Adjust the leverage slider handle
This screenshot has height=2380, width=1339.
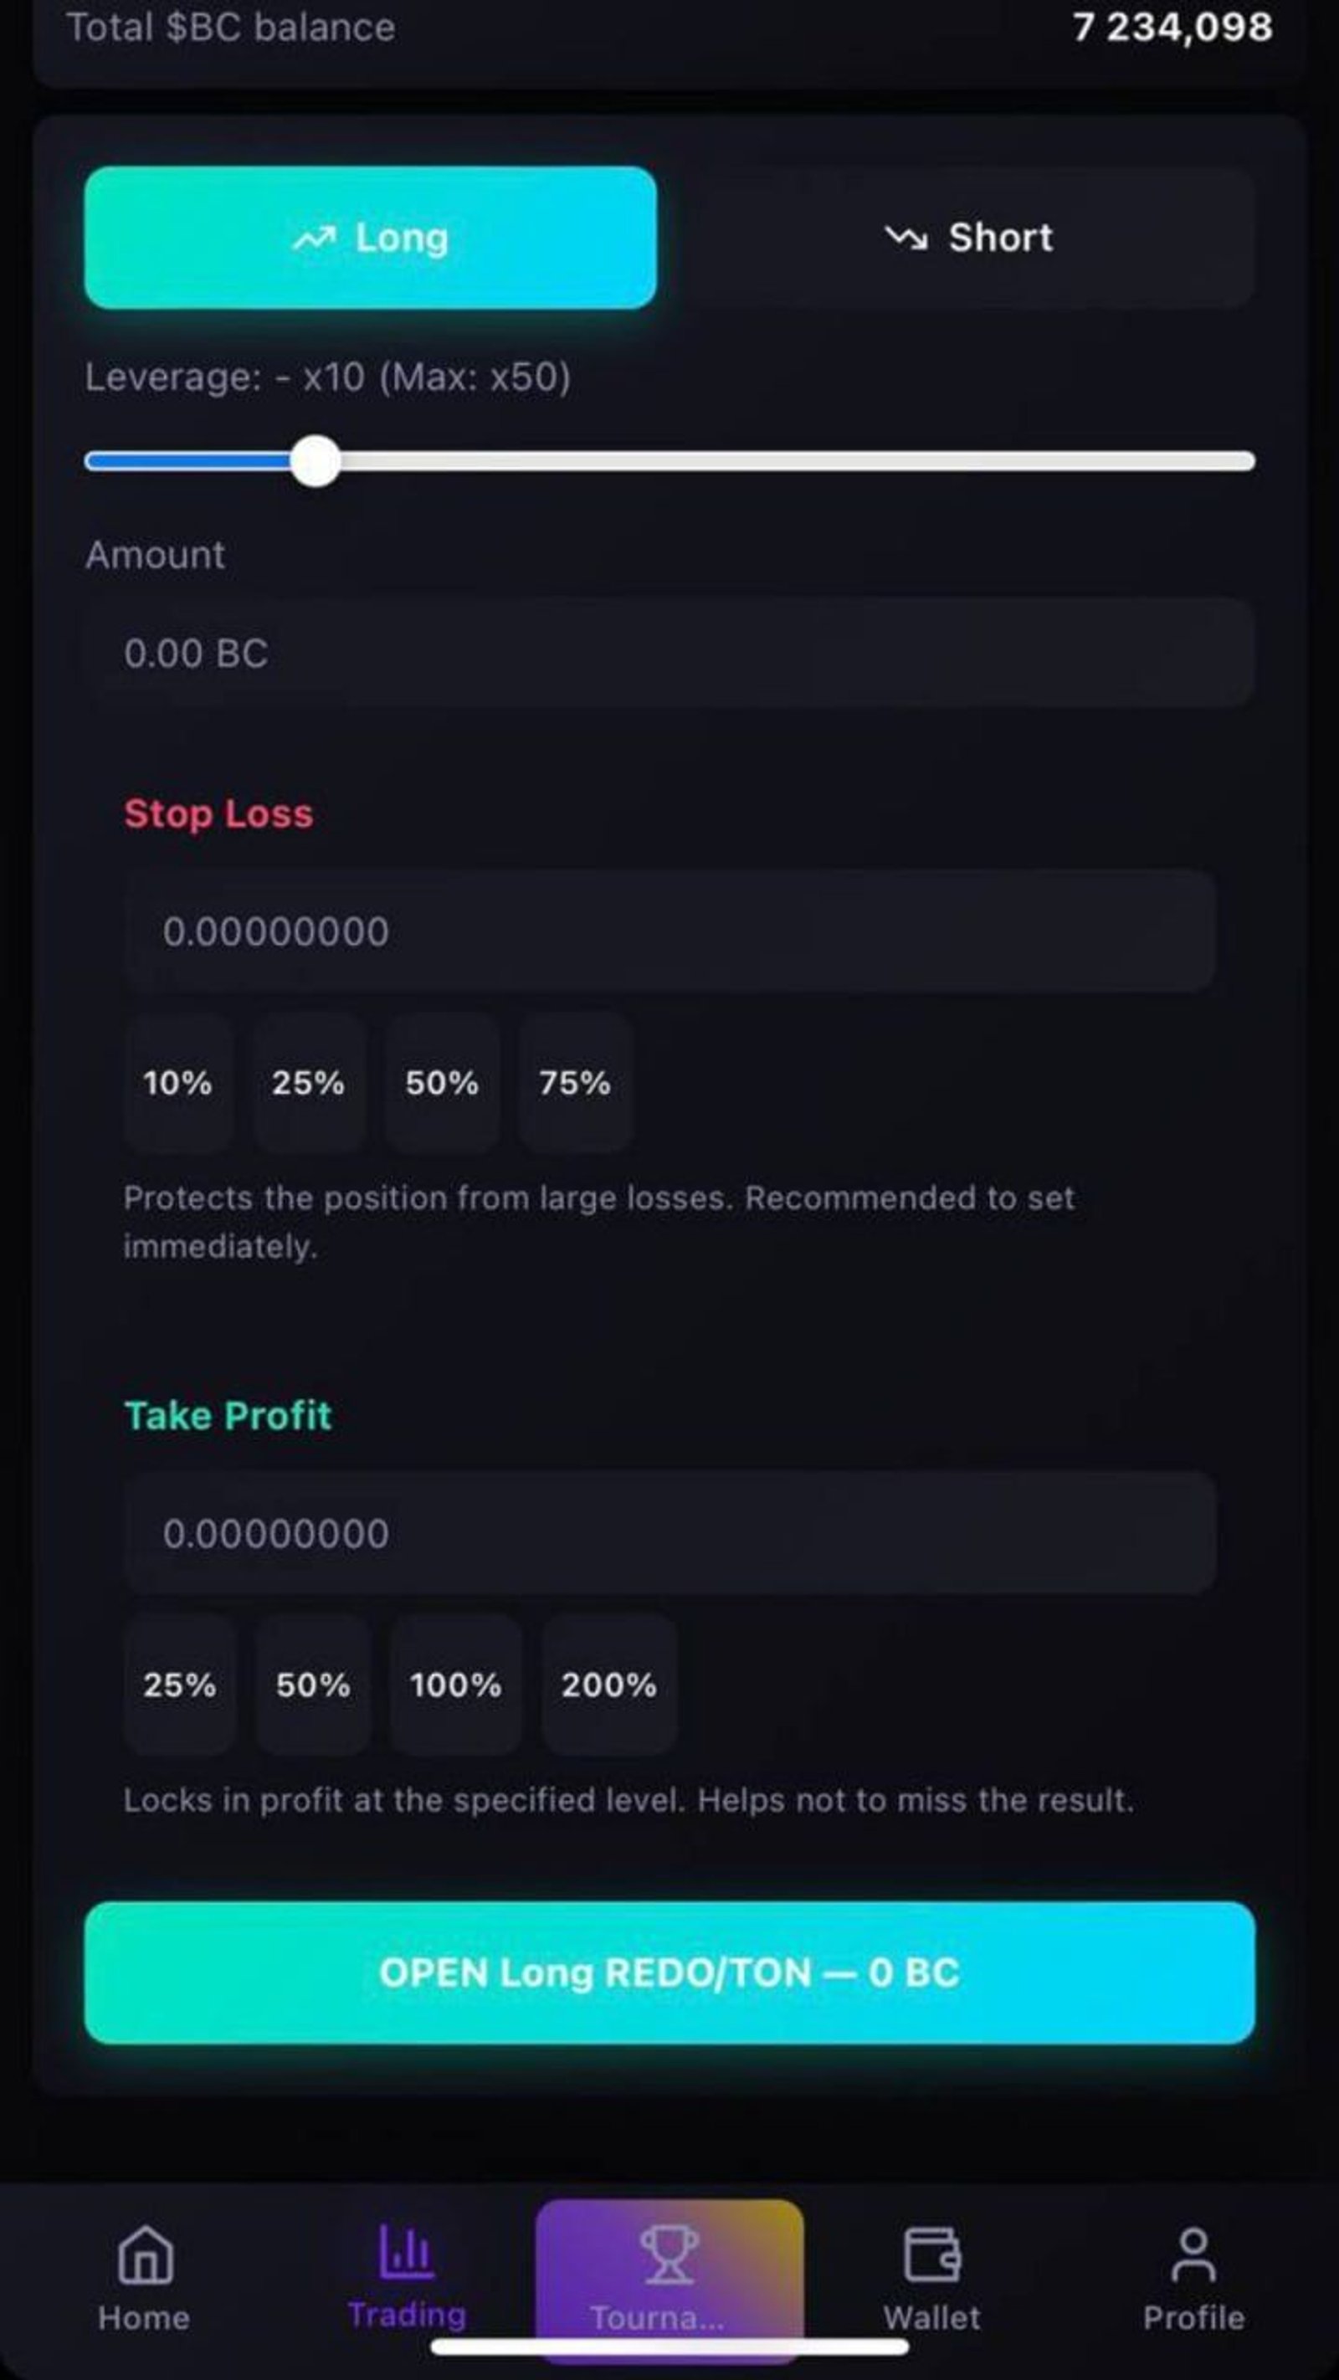coord(317,462)
